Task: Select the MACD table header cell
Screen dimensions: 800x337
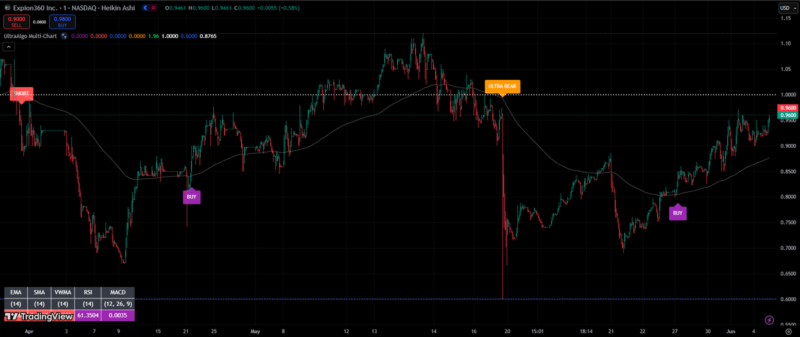Action: 117,292
